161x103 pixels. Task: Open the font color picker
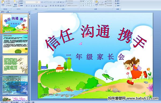pyautogui.click(x=46, y=6)
